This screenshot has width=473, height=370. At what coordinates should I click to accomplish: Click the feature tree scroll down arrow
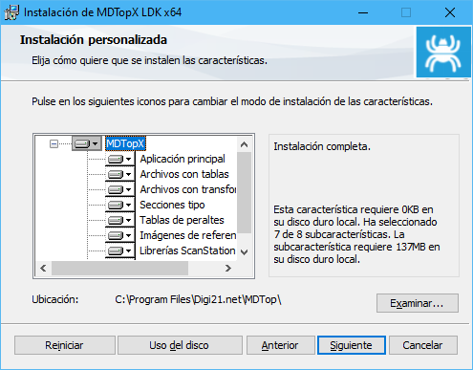[x=245, y=252]
